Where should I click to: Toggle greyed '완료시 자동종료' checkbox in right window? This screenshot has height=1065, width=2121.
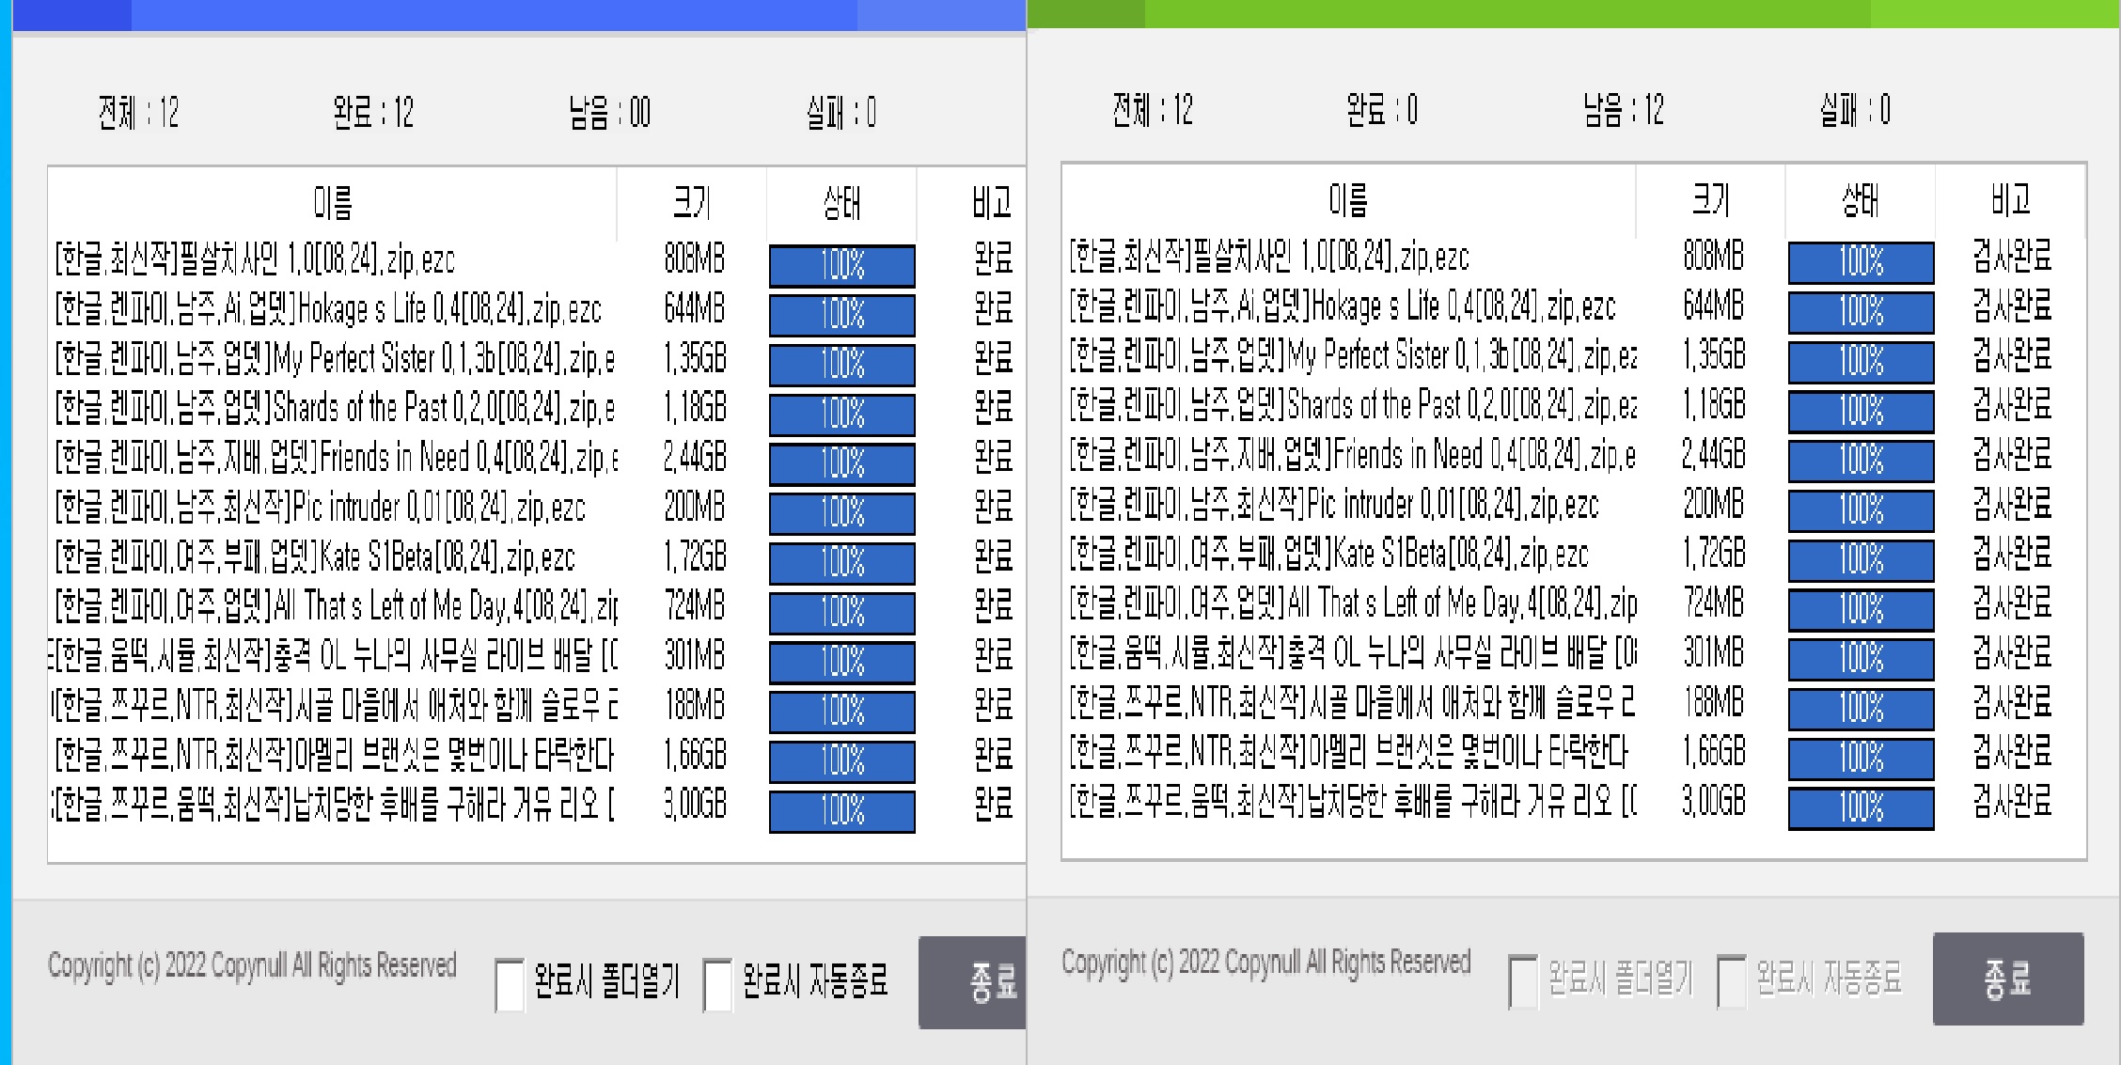coord(1732,980)
